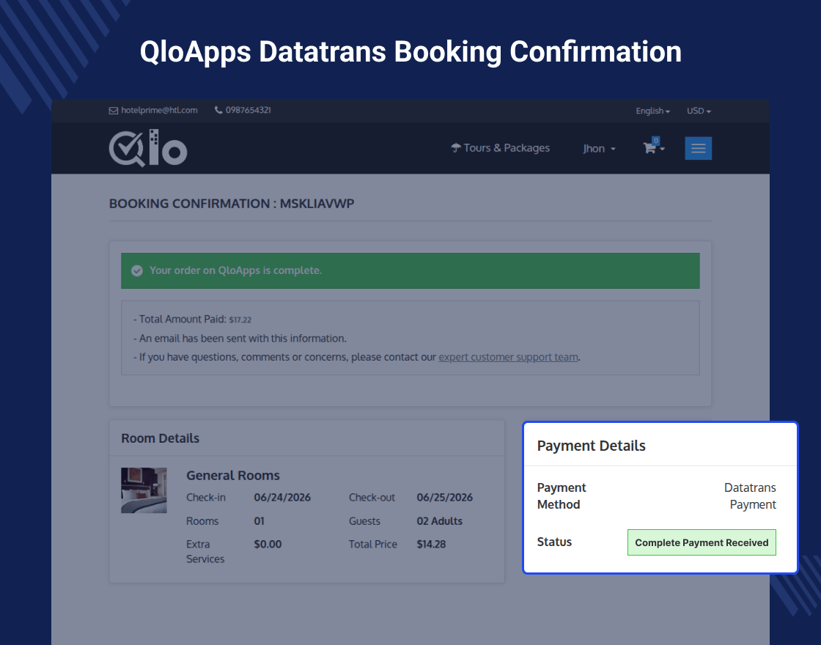Click the General Rooms thumbnail image
Image resolution: width=821 pixels, height=645 pixels.
pos(144,490)
